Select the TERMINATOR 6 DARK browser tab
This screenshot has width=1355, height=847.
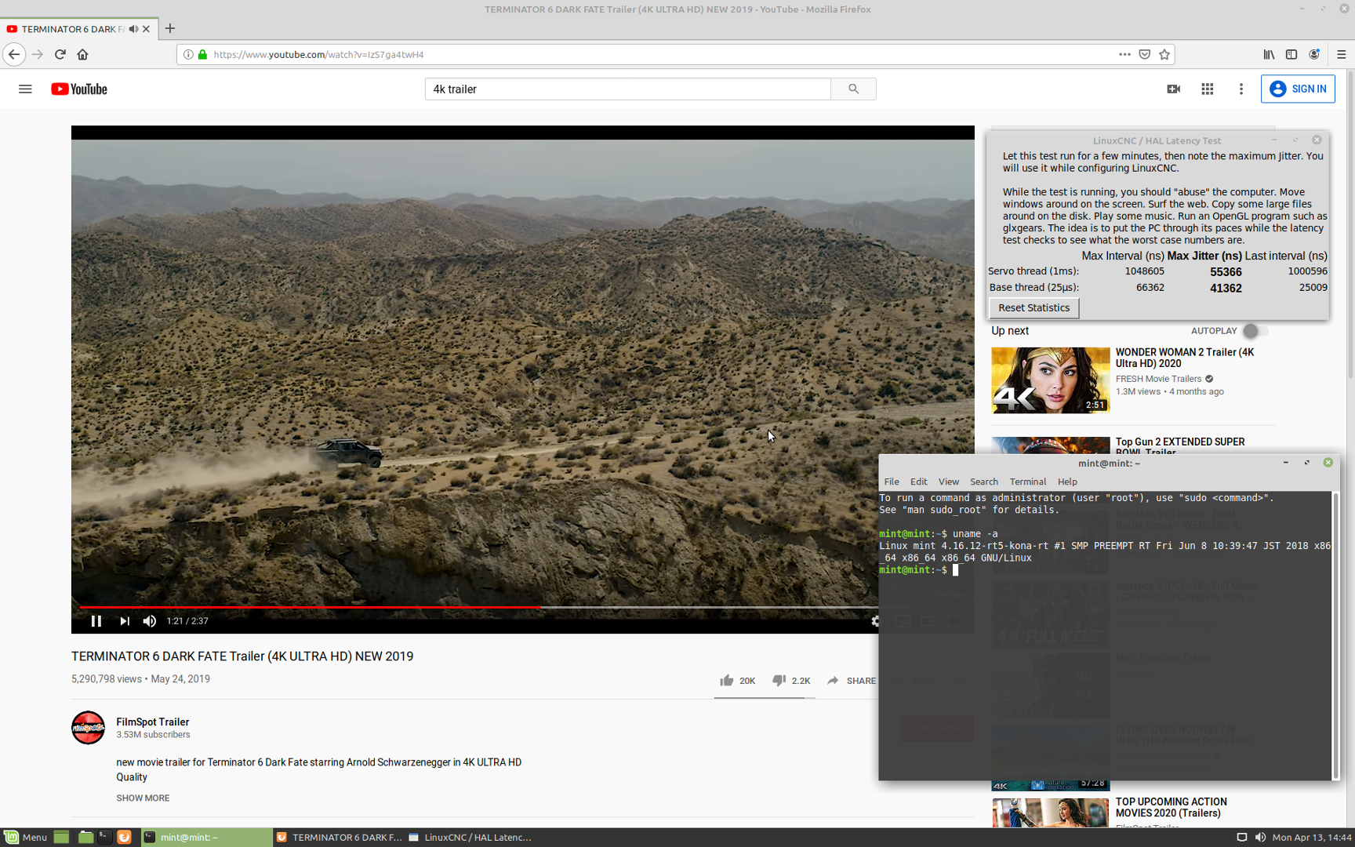[72, 29]
